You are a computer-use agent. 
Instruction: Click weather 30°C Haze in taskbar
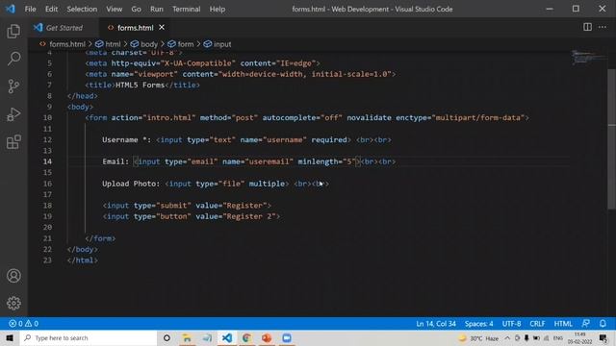pyautogui.click(x=478, y=337)
